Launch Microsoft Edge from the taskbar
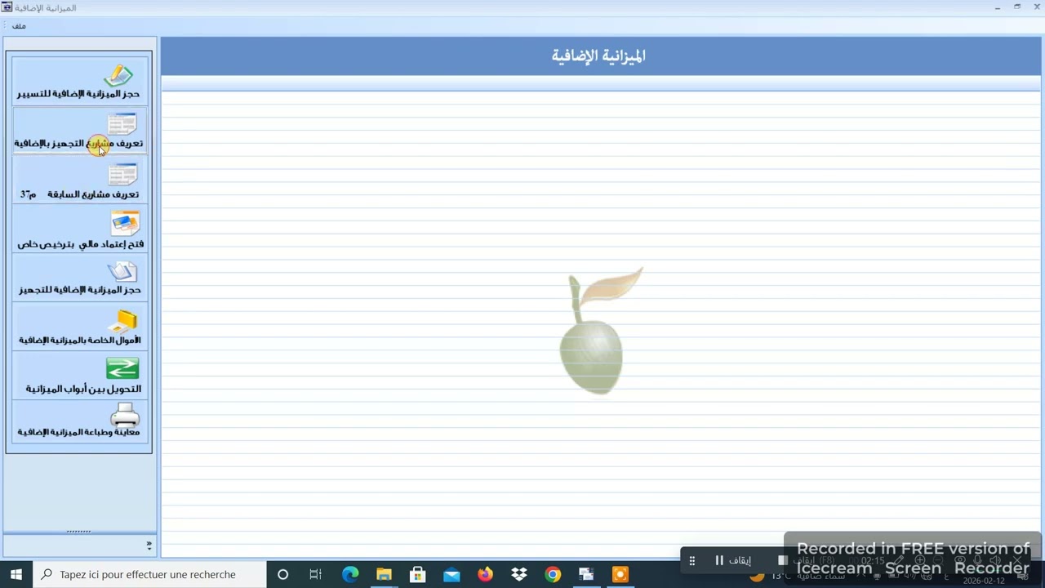The width and height of the screenshot is (1045, 588). click(x=350, y=575)
